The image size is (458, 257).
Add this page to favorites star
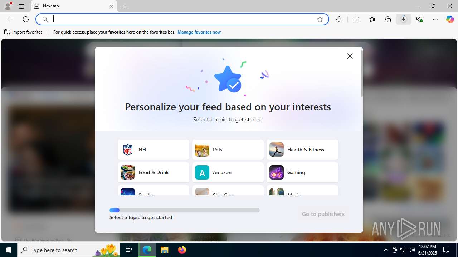point(320,19)
